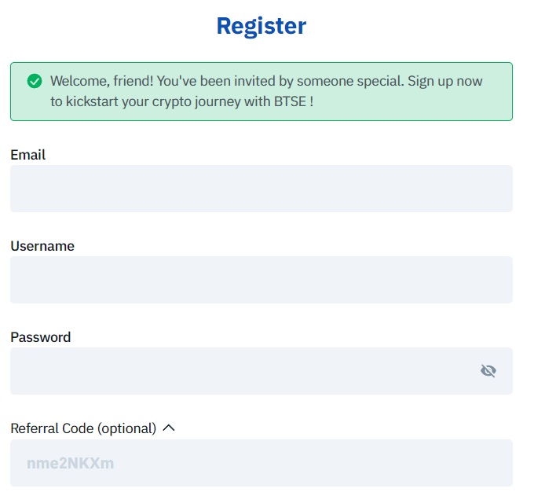Click the Register page heading

coord(262,26)
